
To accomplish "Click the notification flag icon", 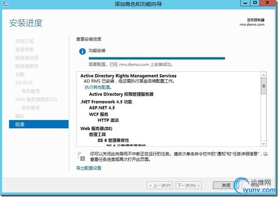I will point(81,157).
